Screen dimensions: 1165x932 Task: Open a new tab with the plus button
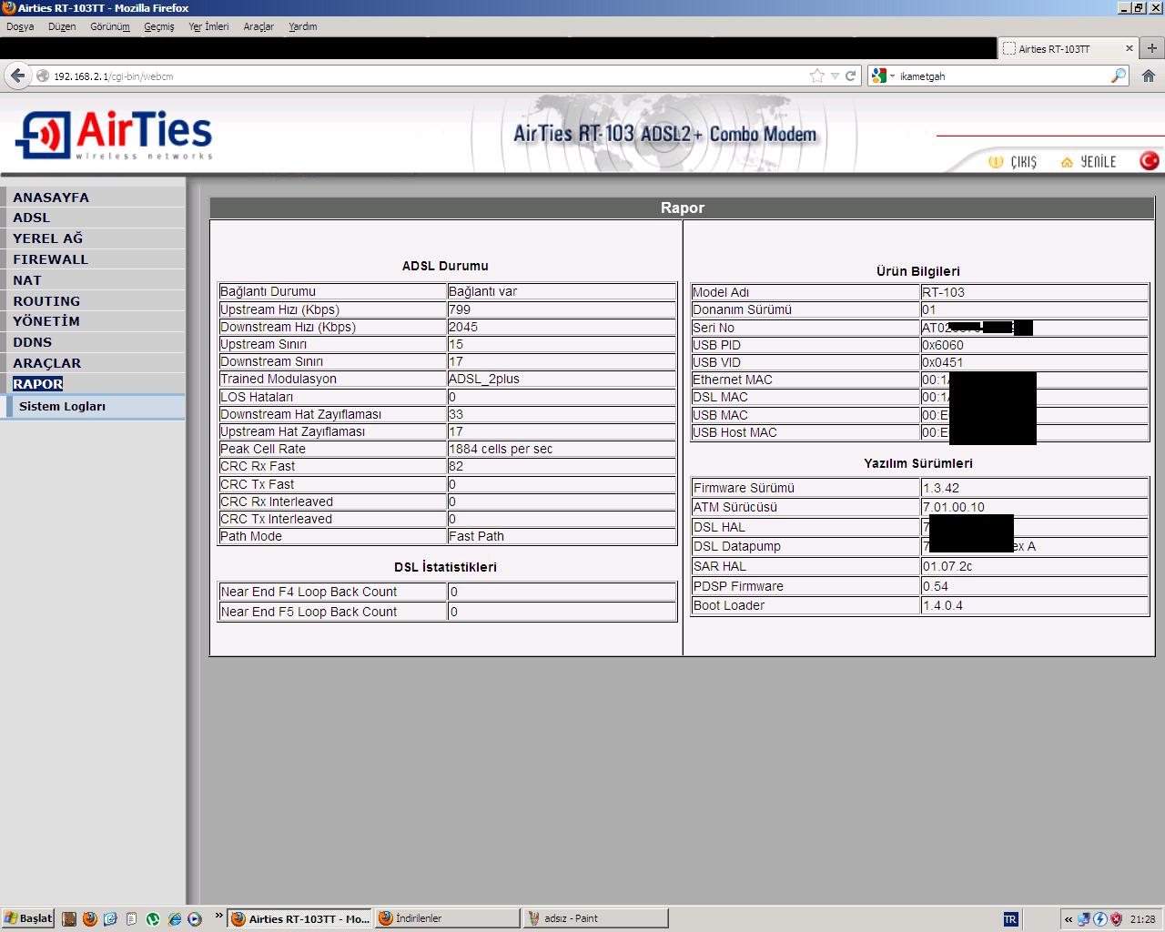click(x=1152, y=48)
